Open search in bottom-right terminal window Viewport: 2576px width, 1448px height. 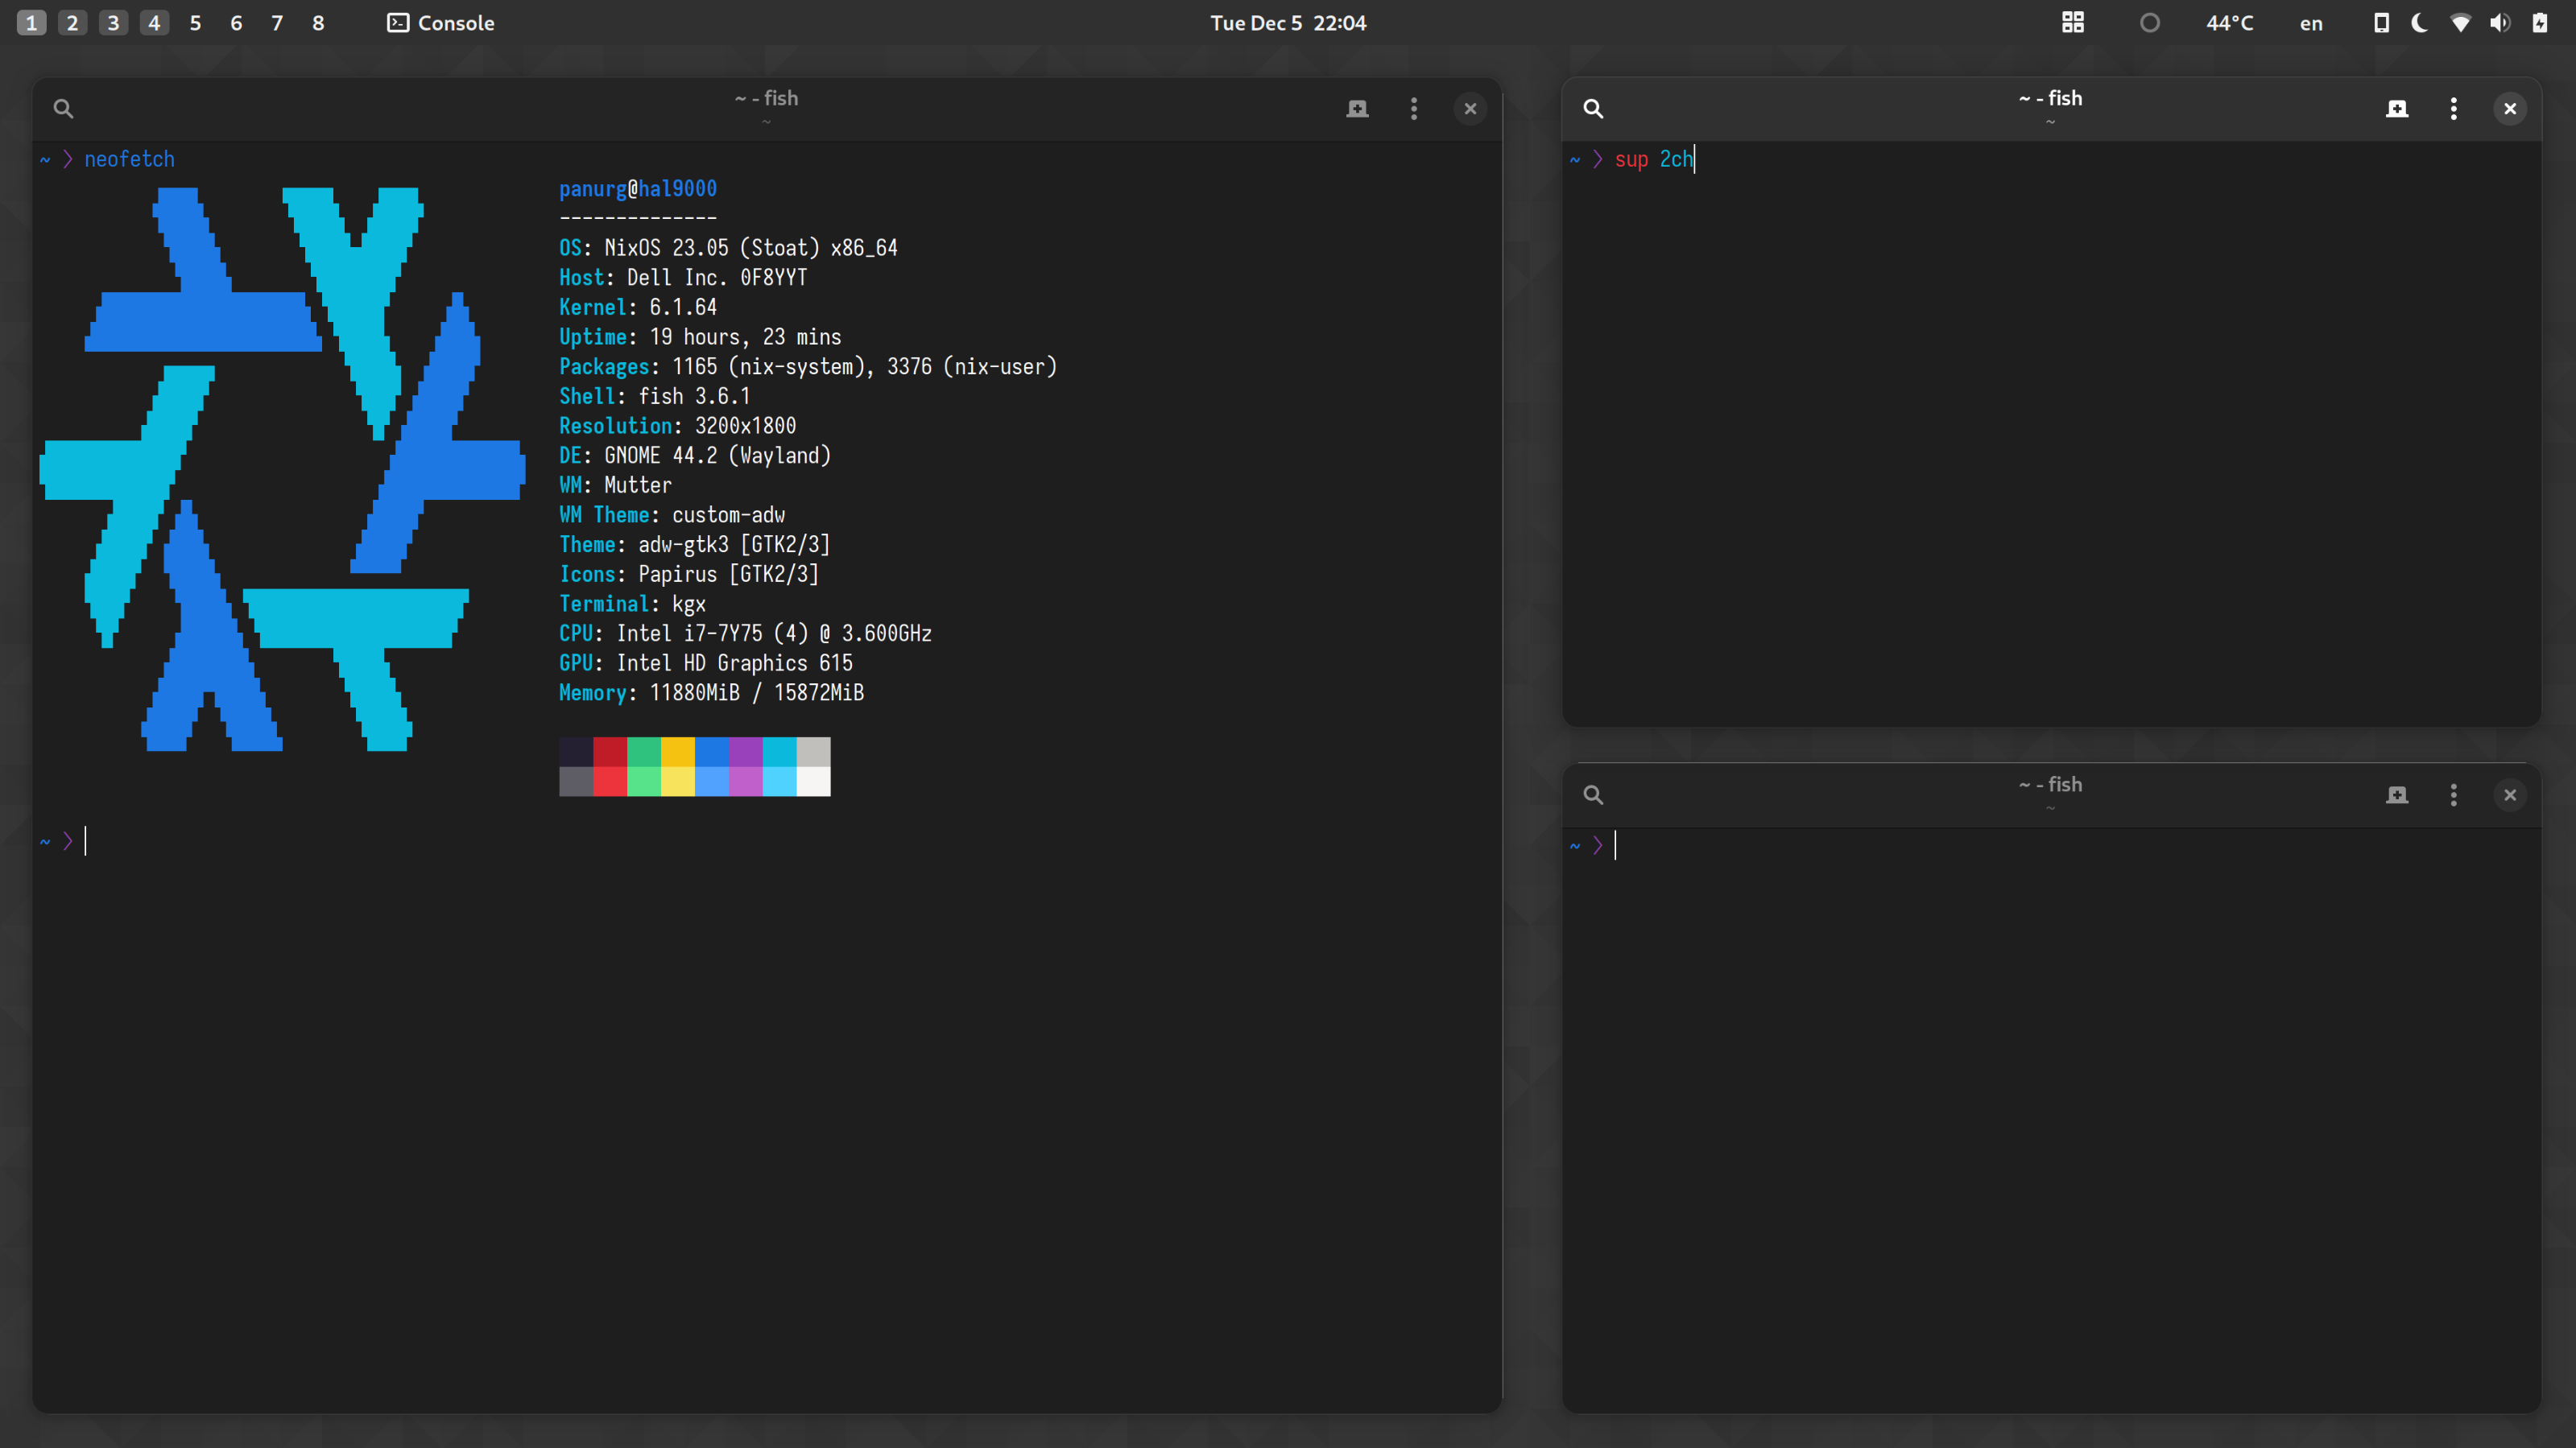click(1593, 795)
